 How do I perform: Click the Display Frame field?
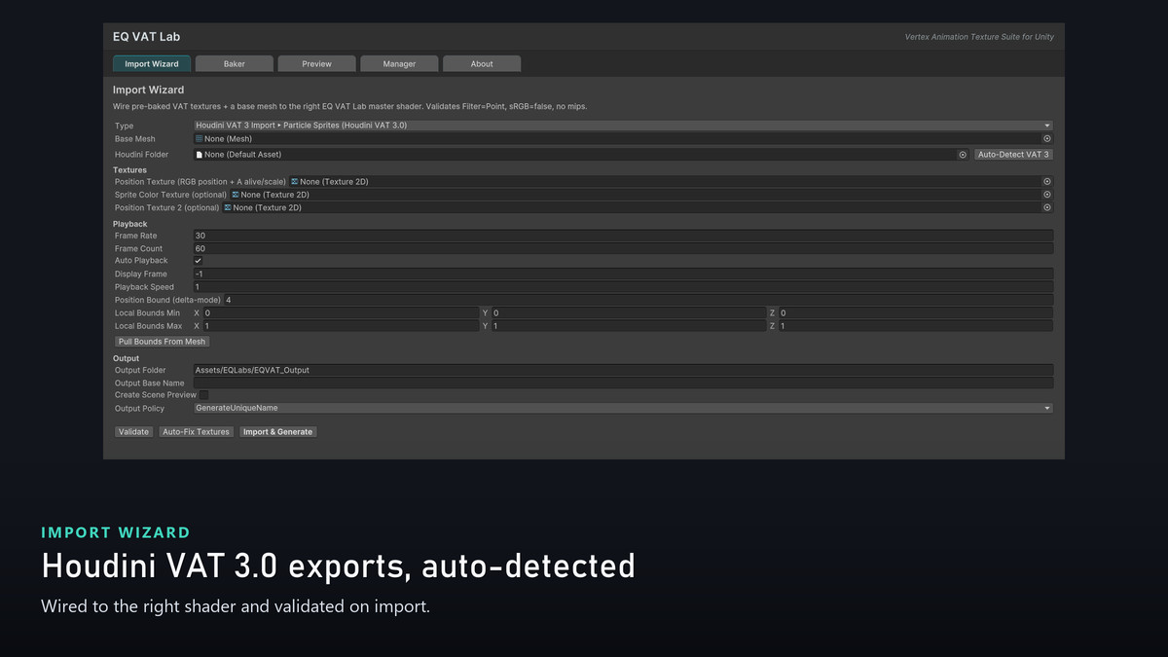(x=623, y=274)
